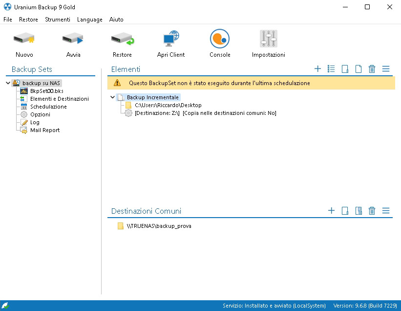Select BkpSet00.bks in the tree
The width and height of the screenshot is (401, 311).
point(46,91)
